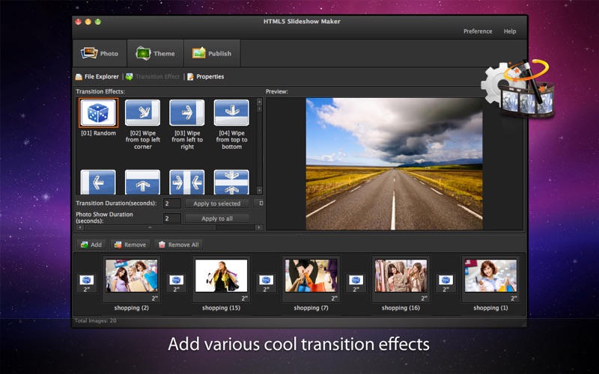The image size is (599, 374).
Task: Switch to File Explorer panel
Action: tap(97, 77)
